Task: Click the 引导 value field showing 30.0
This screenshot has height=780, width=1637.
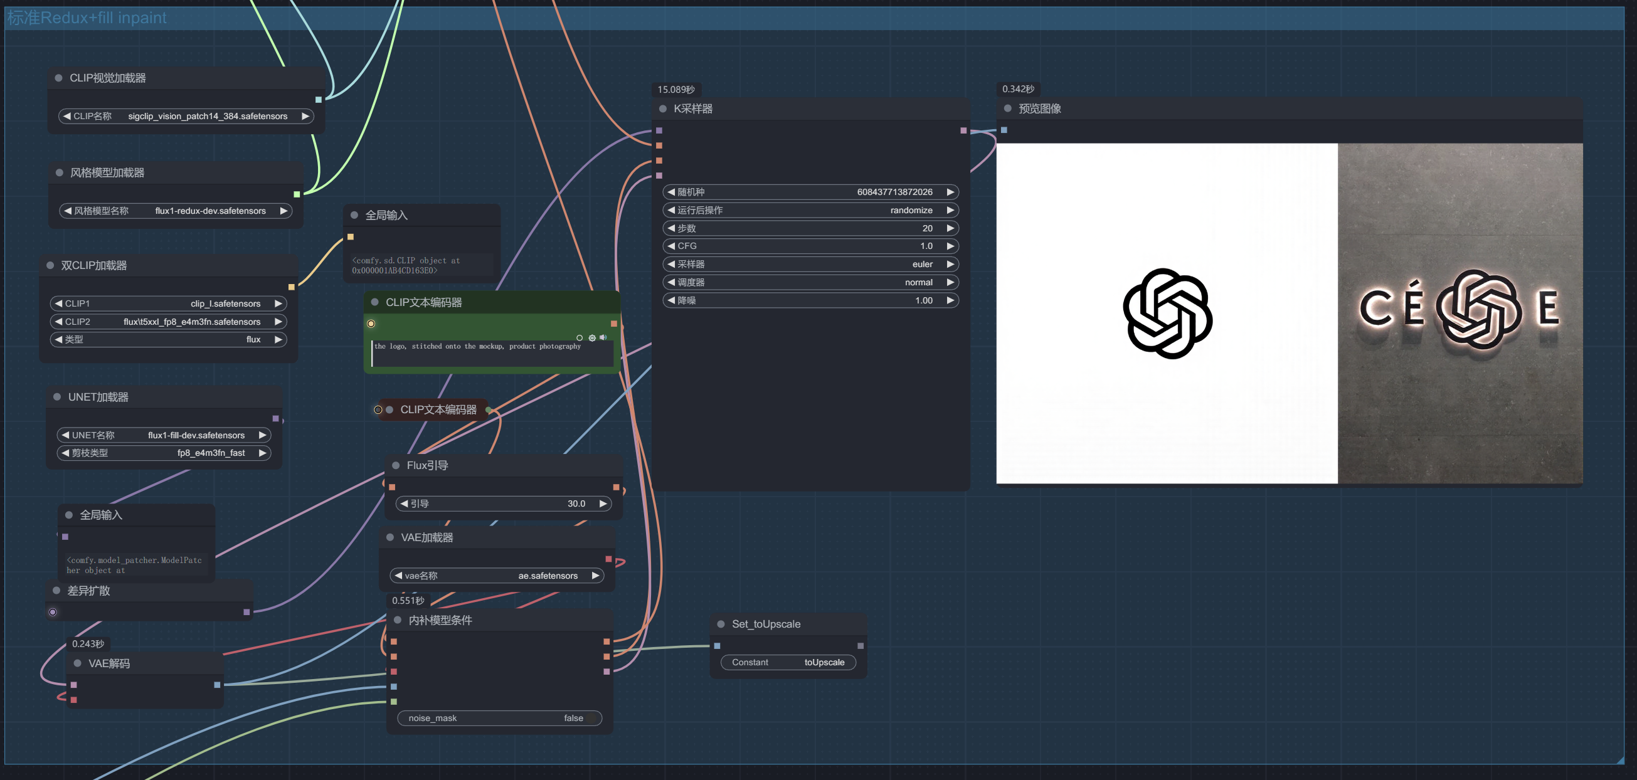Action: [x=504, y=503]
